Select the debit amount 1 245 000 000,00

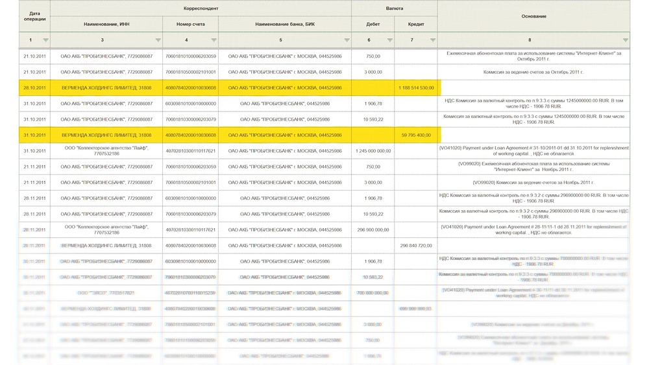[x=373, y=151]
